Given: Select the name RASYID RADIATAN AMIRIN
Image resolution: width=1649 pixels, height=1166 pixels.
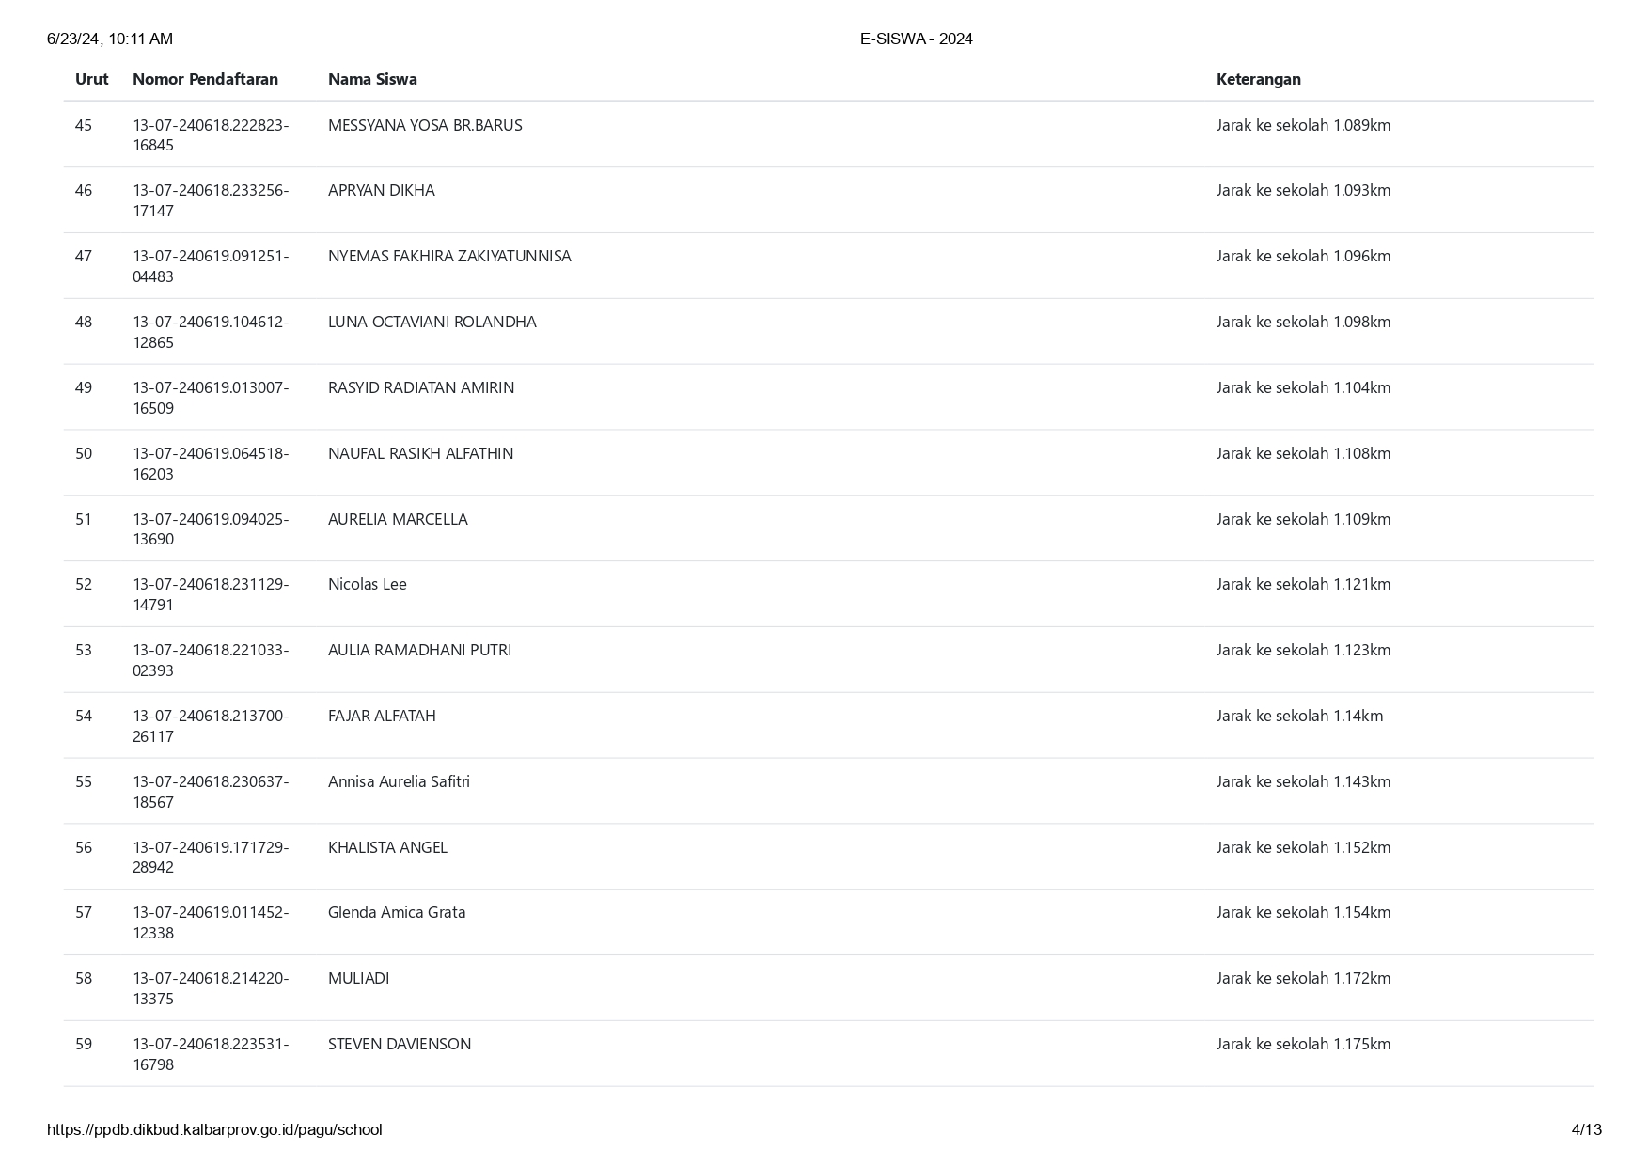Looking at the screenshot, I should tap(421, 387).
